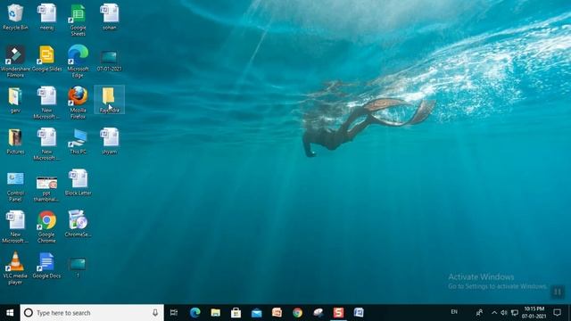Open the shyam Word document
Viewport: 571px width, 321px height.
[109, 141]
